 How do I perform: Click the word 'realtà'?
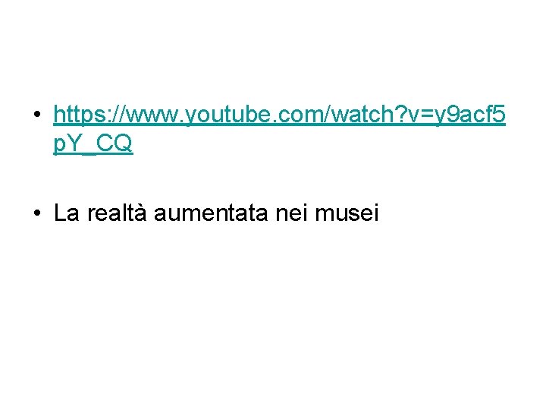(x=117, y=213)
